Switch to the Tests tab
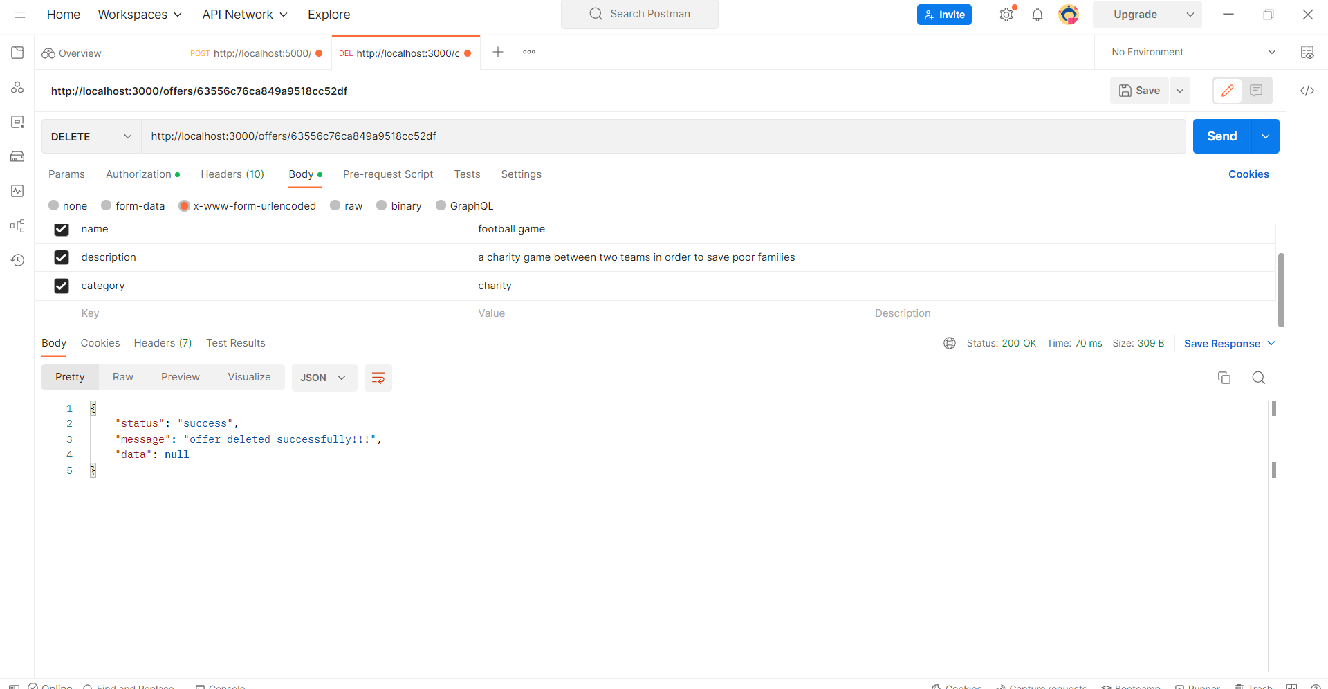Screen dimensions: 1328x689 [467, 174]
